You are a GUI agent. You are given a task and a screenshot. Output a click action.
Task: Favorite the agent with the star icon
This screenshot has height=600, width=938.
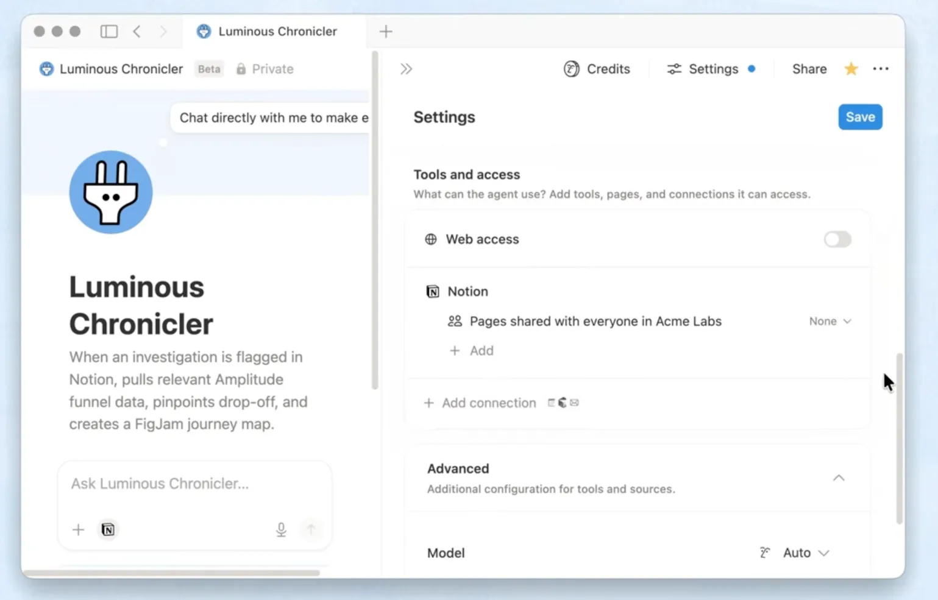point(851,69)
